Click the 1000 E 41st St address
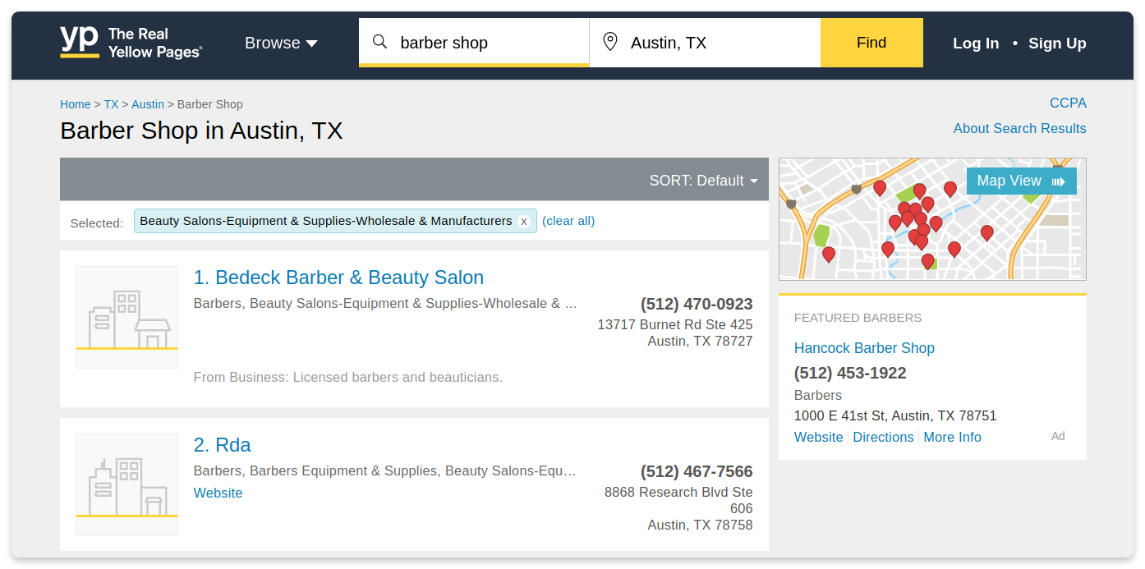The height and width of the screenshot is (569, 1145). click(x=895, y=415)
